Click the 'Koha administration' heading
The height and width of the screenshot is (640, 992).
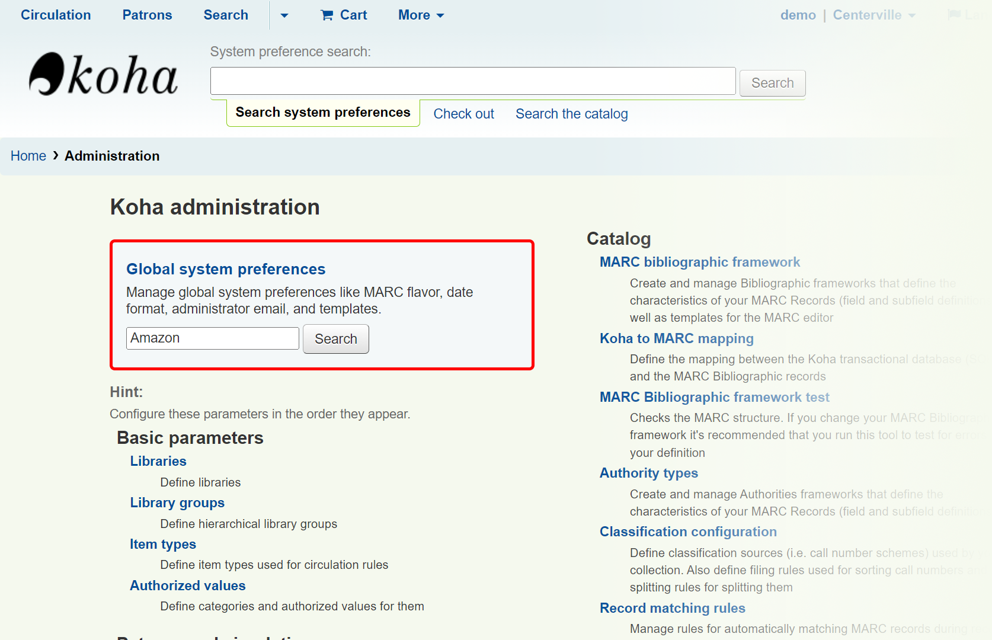[x=215, y=207]
